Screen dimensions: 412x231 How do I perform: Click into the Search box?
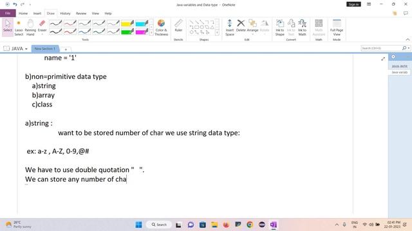point(381,48)
